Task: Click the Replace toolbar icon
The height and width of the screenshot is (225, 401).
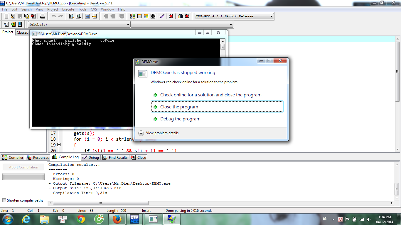Action: 78,16
